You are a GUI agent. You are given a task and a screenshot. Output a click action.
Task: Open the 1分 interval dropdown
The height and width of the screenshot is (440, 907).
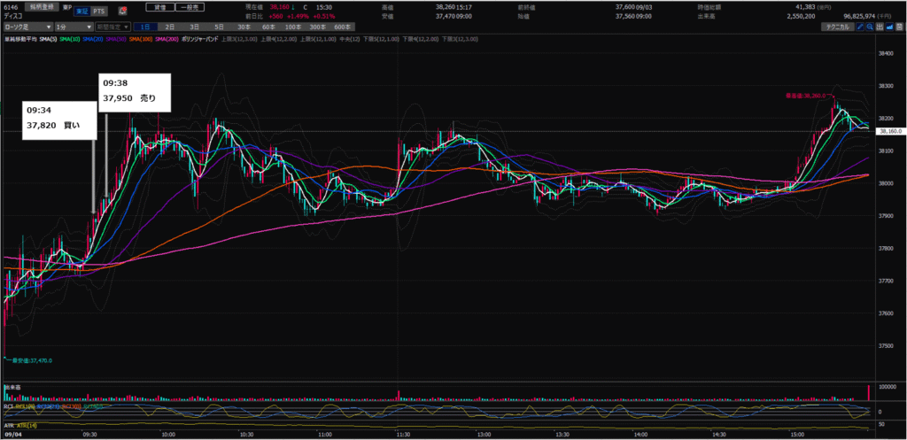[74, 27]
